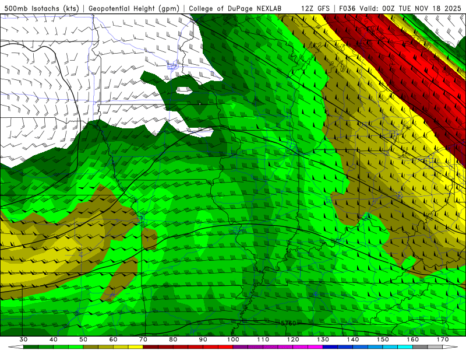Click the '60' value on the color scale
This screenshot has width=466, height=350.
(113, 339)
